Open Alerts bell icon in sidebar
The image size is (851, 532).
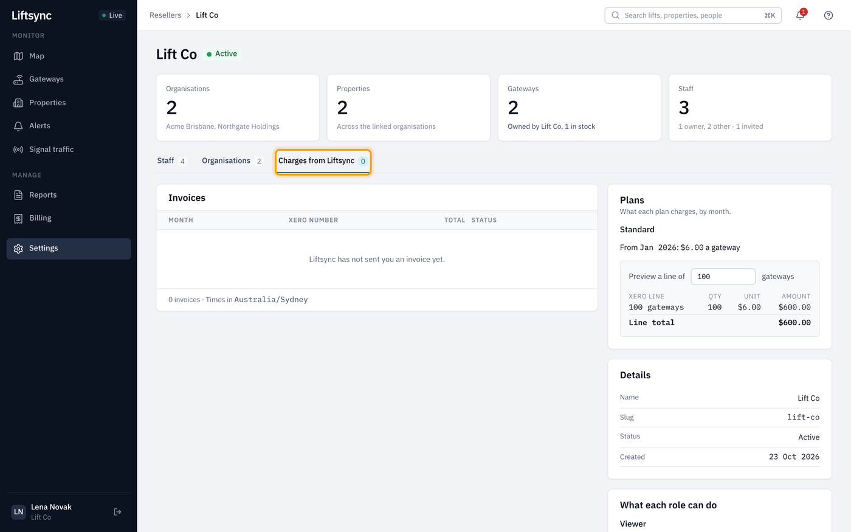18,126
